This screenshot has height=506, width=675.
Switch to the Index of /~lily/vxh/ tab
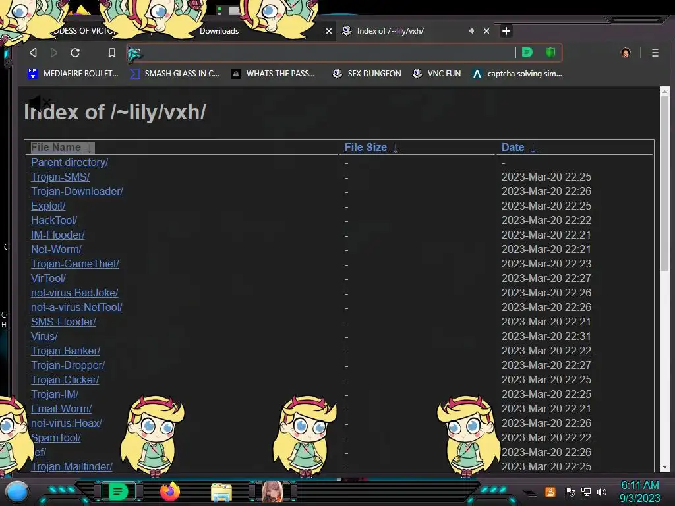tap(390, 31)
